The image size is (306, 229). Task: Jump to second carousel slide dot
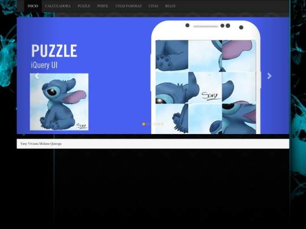147,124
